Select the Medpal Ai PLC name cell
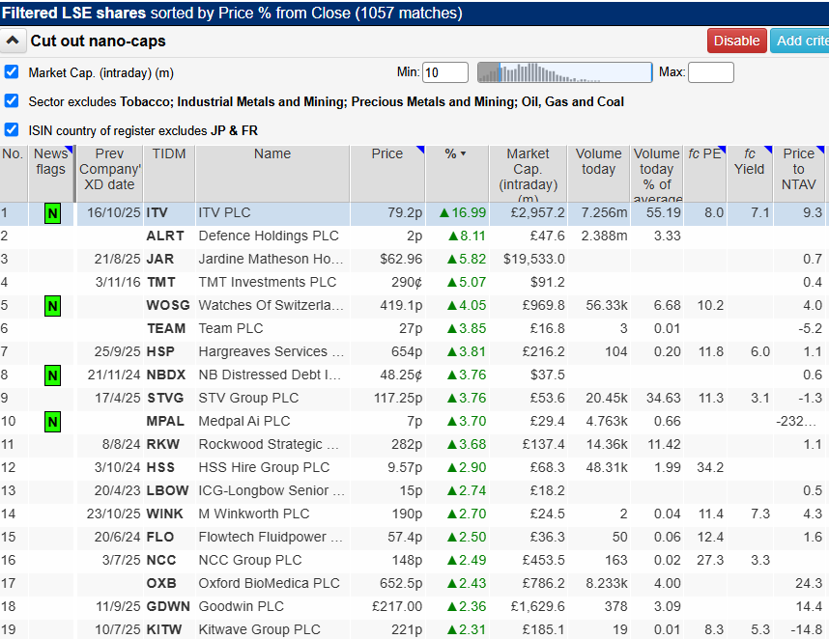This screenshot has height=639, width=829. coord(272,422)
